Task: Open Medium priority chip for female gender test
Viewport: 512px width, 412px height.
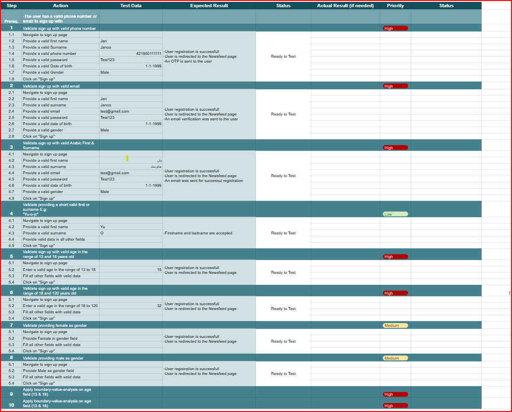Action: coord(395,325)
